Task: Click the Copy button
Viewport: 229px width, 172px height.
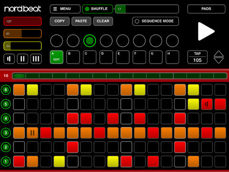Action: [x=60, y=21]
